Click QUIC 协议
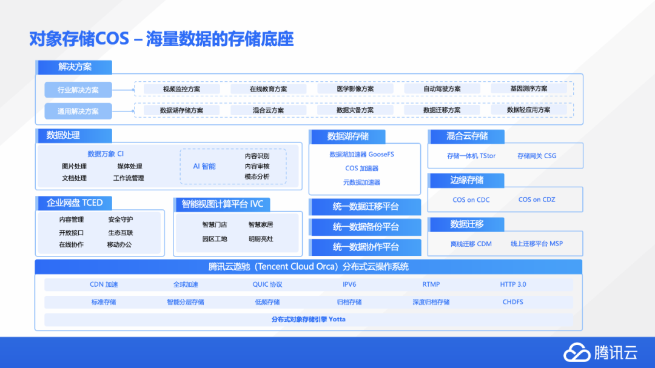655x368 pixels. pos(267,284)
